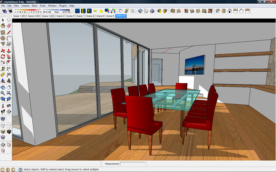
Task: Open the Window menu
Action: [52, 6]
